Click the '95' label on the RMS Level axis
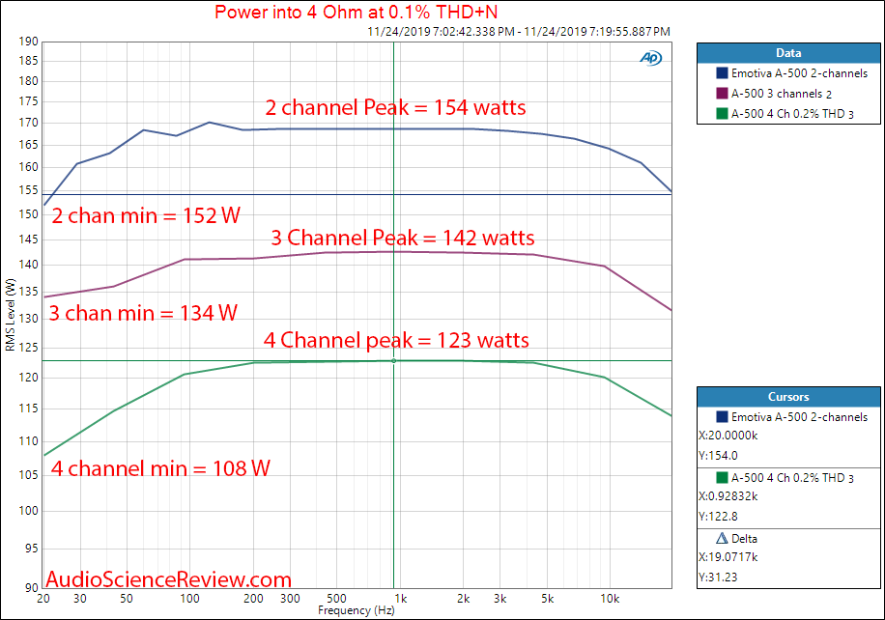This screenshot has width=885, height=620. (32, 548)
